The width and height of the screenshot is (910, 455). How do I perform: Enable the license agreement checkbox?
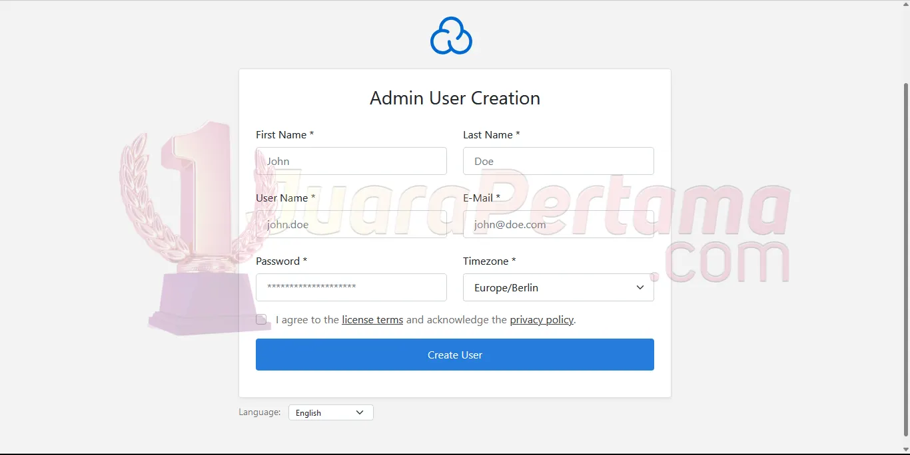[261, 319]
